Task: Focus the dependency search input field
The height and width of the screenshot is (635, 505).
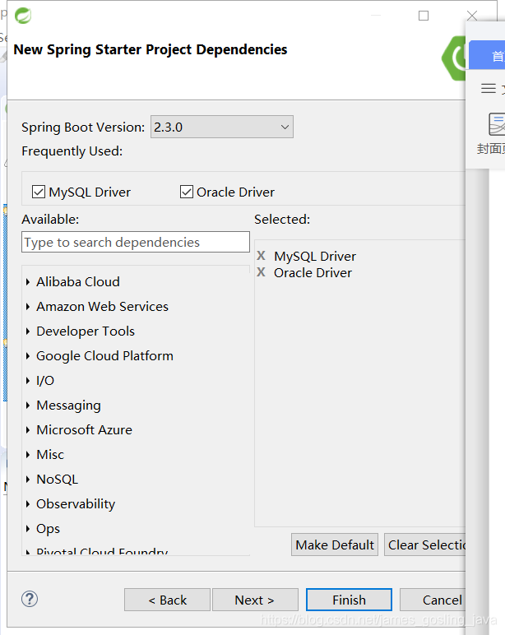Action: (x=136, y=242)
